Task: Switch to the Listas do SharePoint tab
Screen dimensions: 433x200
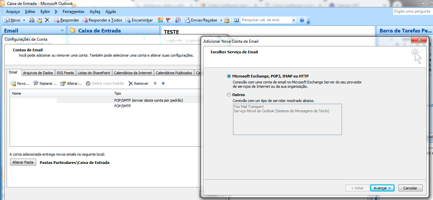Action: pyautogui.click(x=94, y=73)
